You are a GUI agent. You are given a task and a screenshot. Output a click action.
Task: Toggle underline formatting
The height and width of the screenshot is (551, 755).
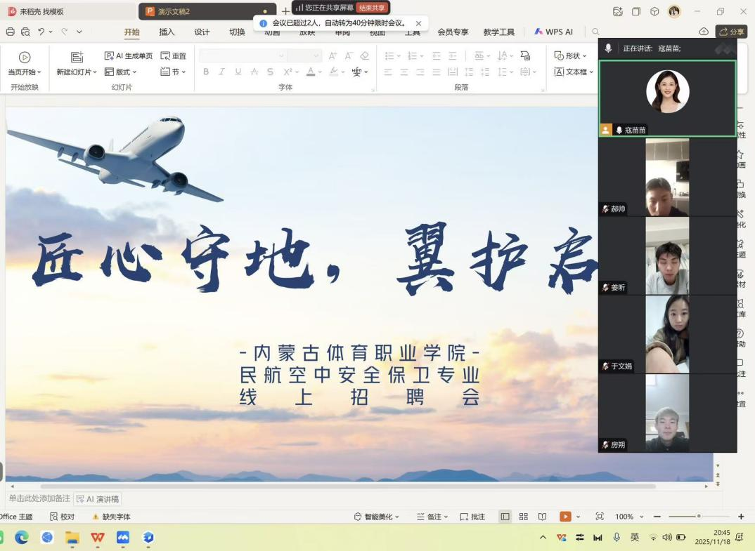238,72
